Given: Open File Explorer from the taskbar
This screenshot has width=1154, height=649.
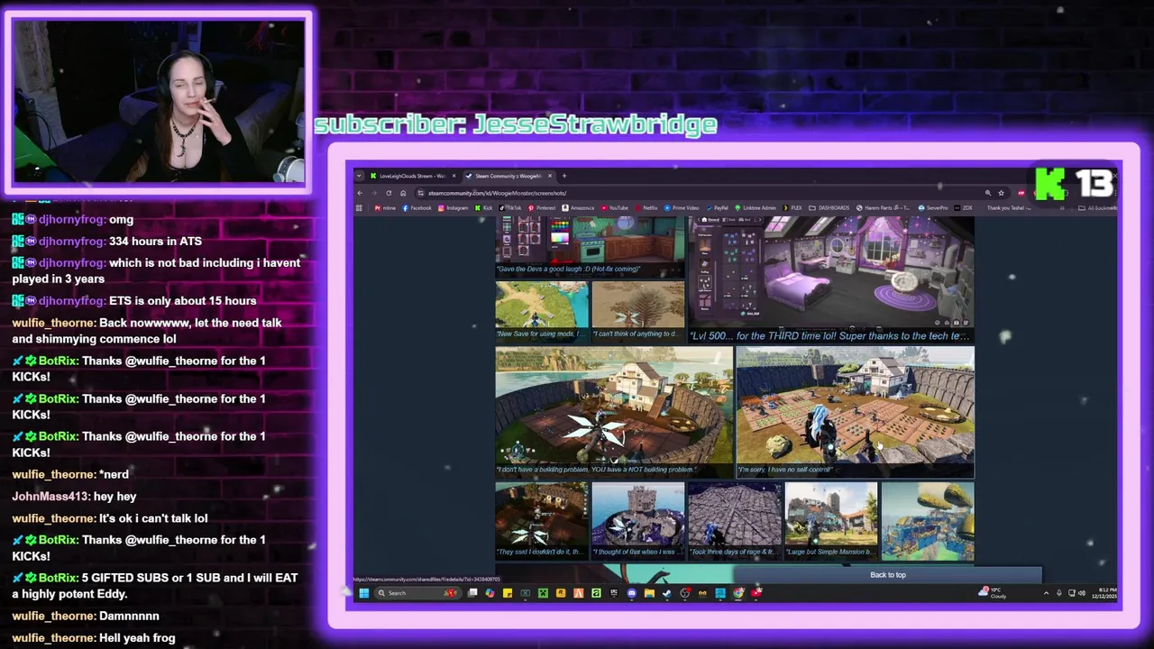Looking at the screenshot, I should pyautogui.click(x=649, y=593).
